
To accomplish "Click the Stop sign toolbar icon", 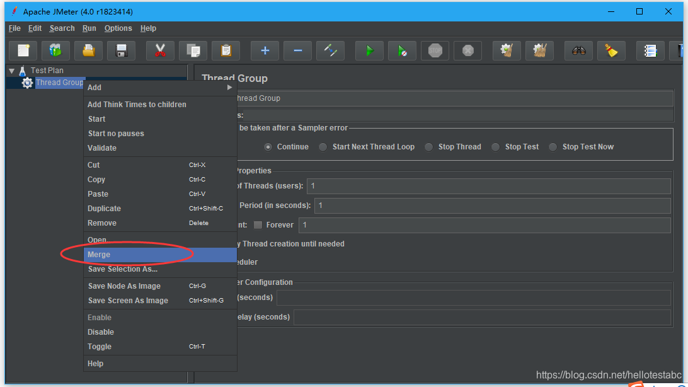I will (435, 51).
